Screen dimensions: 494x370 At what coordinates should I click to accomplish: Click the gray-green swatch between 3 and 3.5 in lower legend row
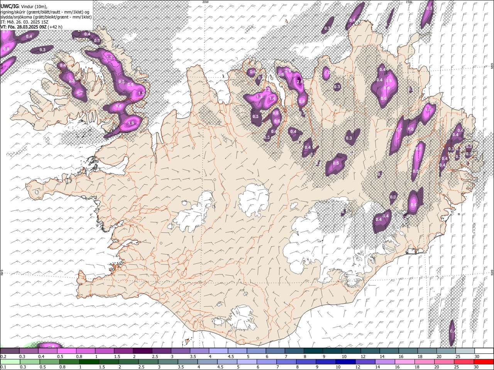[x=168, y=362]
